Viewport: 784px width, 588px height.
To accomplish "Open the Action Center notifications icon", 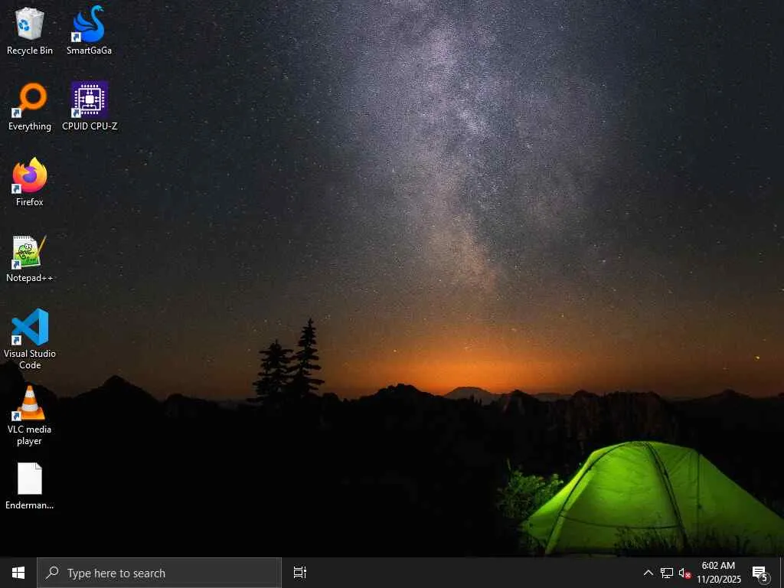I will click(x=760, y=573).
